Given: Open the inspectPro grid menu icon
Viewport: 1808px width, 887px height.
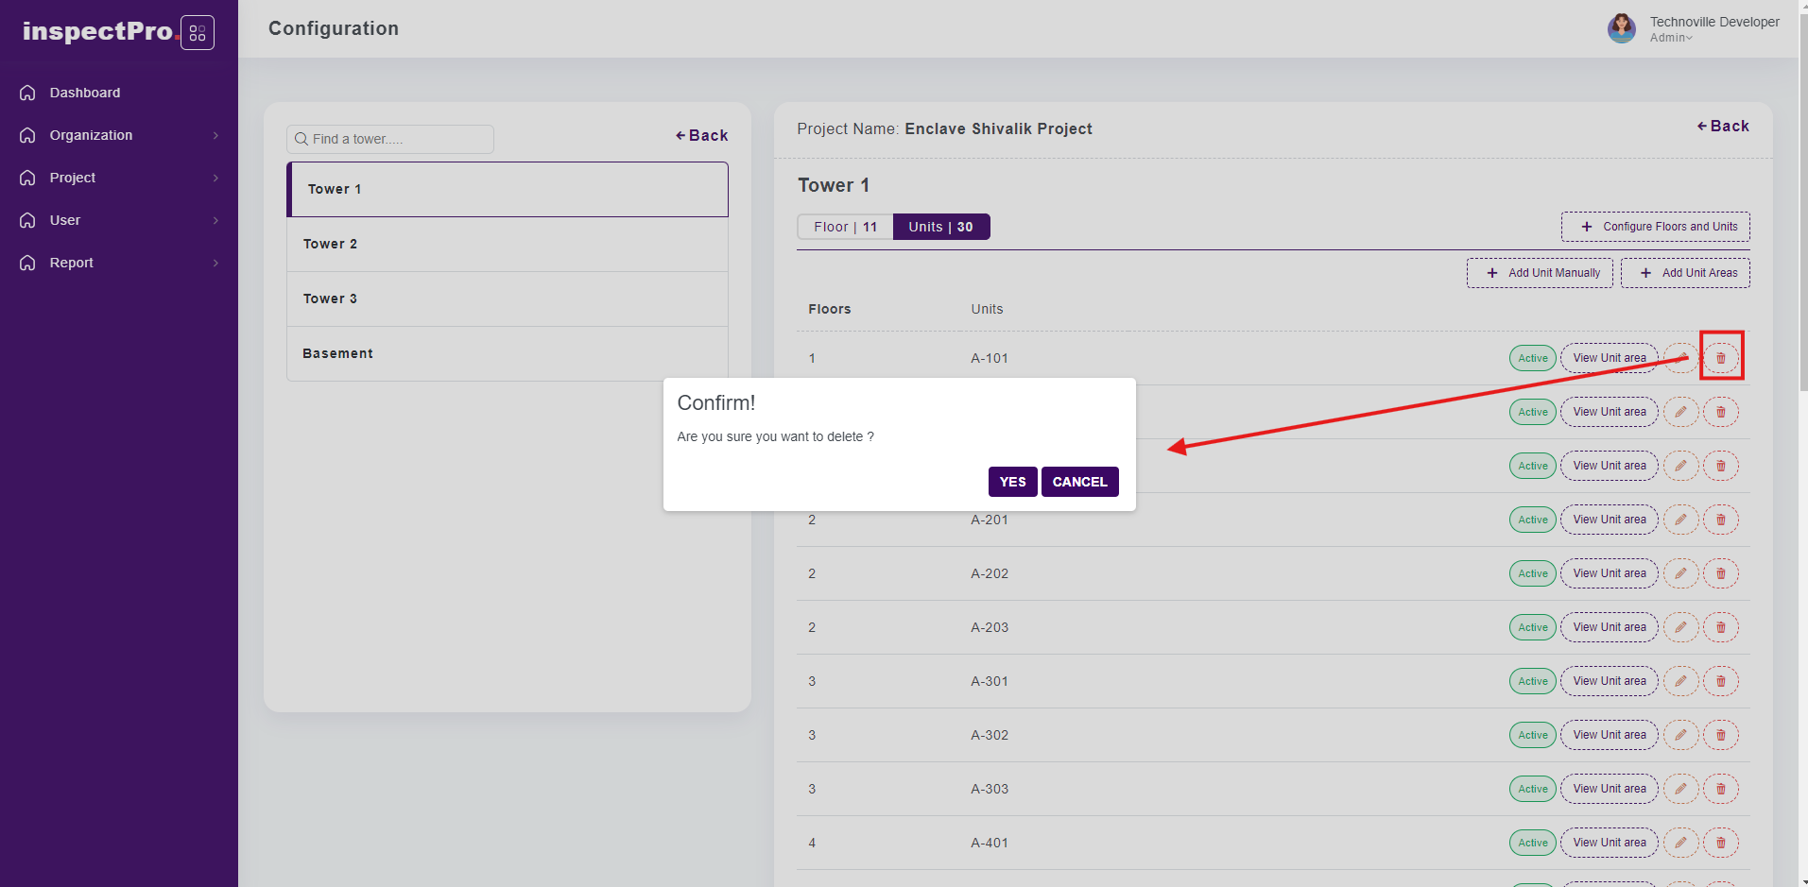Looking at the screenshot, I should click(198, 33).
